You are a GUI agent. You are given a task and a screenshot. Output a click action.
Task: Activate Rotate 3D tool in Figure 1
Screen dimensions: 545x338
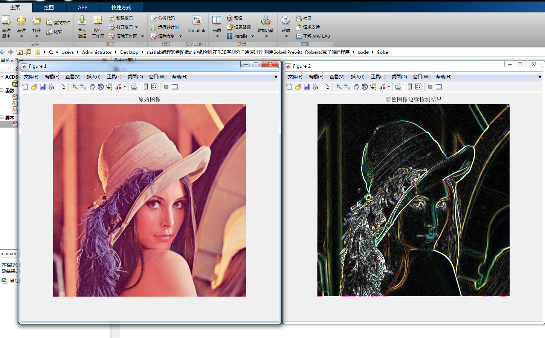tap(101, 87)
